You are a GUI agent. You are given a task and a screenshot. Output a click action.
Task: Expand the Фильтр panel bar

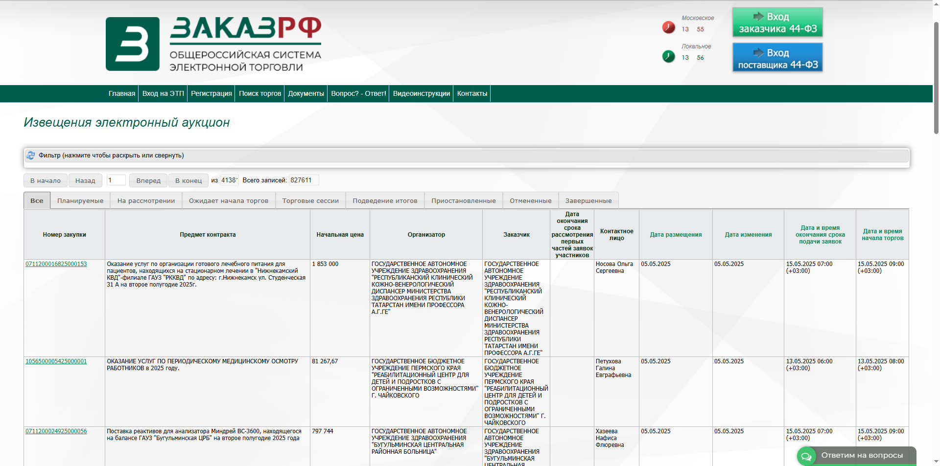coord(467,155)
